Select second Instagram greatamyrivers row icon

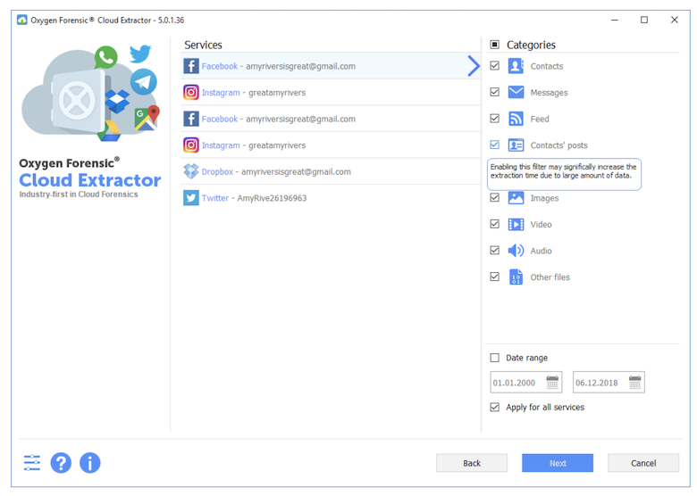pyautogui.click(x=191, y=145)
